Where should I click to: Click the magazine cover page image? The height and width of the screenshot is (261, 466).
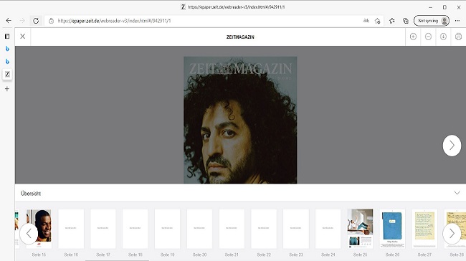(240, 120)
